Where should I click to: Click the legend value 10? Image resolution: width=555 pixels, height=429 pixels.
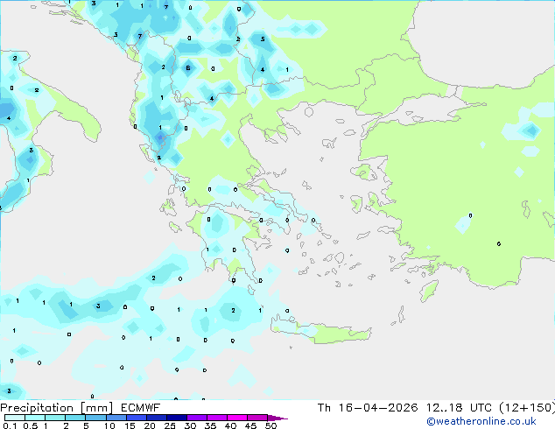(x=109, y=425)
